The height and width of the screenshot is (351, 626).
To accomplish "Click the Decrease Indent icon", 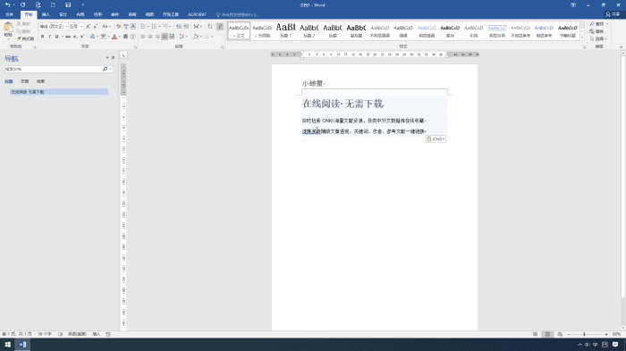I will [x=179, y=26].
